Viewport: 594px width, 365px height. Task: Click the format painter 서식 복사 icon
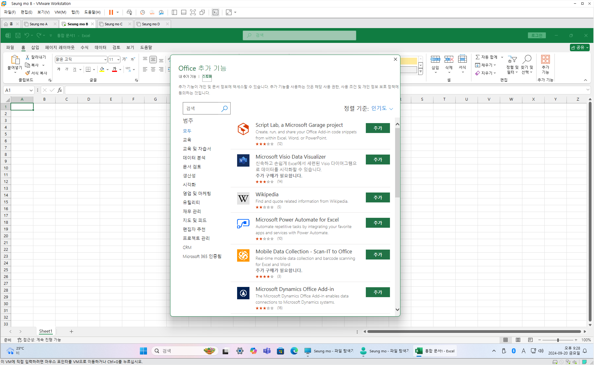pyautogui.click(x=28, y=73)
